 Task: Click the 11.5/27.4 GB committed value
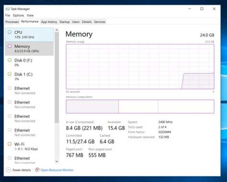tap(80, 141)
